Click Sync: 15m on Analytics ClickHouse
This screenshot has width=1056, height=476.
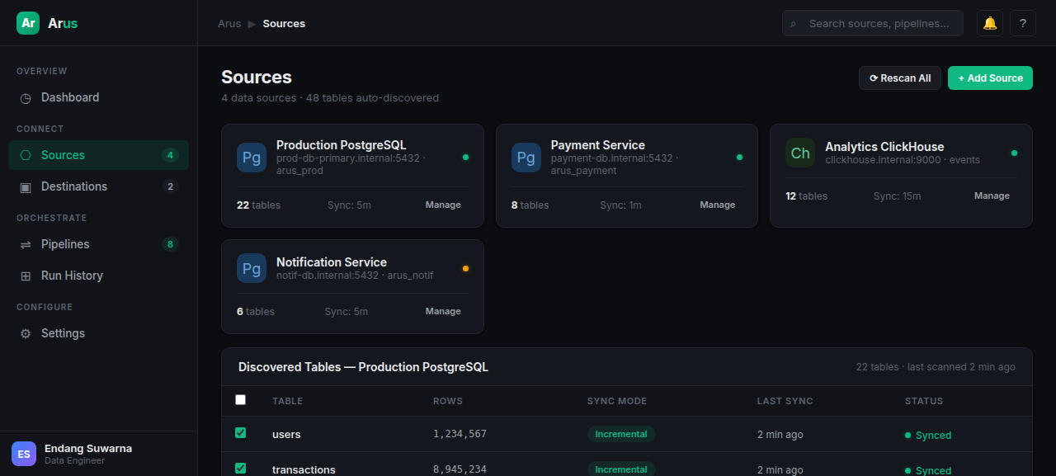pyautogui.click(x=898, y=196)
